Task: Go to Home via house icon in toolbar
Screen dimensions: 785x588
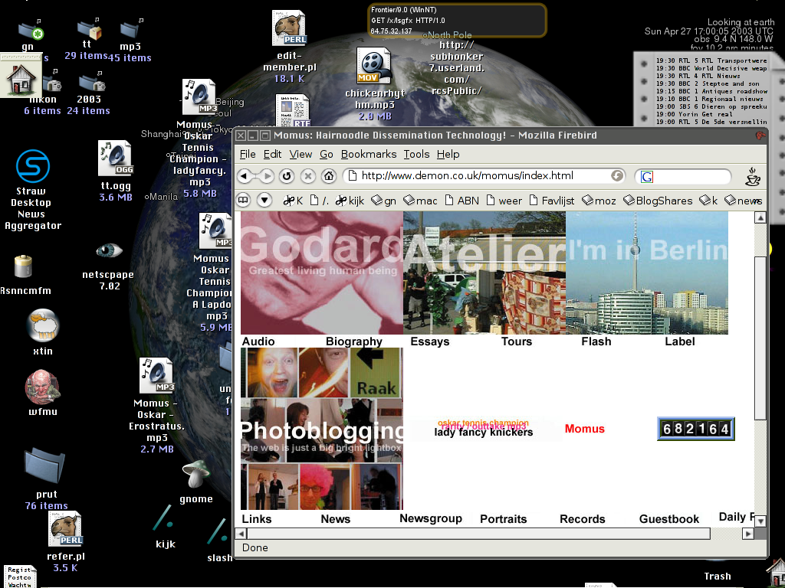Action: tap(329, 176)
